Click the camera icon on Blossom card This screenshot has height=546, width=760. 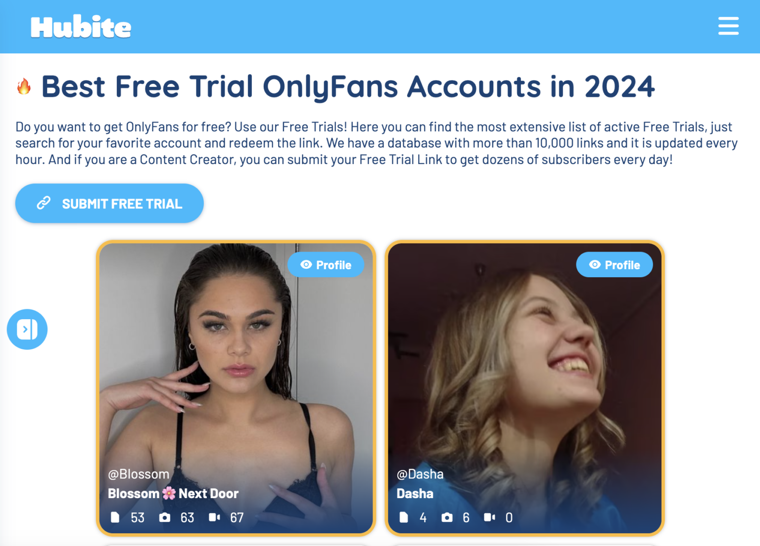click(165, 517)
